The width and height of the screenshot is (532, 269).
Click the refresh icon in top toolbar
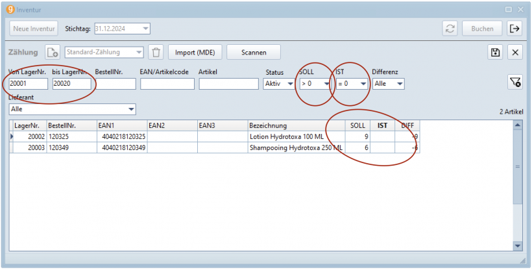[x=449, y=29]
